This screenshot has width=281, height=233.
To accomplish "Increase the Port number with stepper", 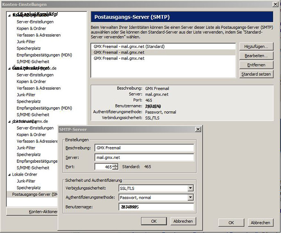I will 115,165.
